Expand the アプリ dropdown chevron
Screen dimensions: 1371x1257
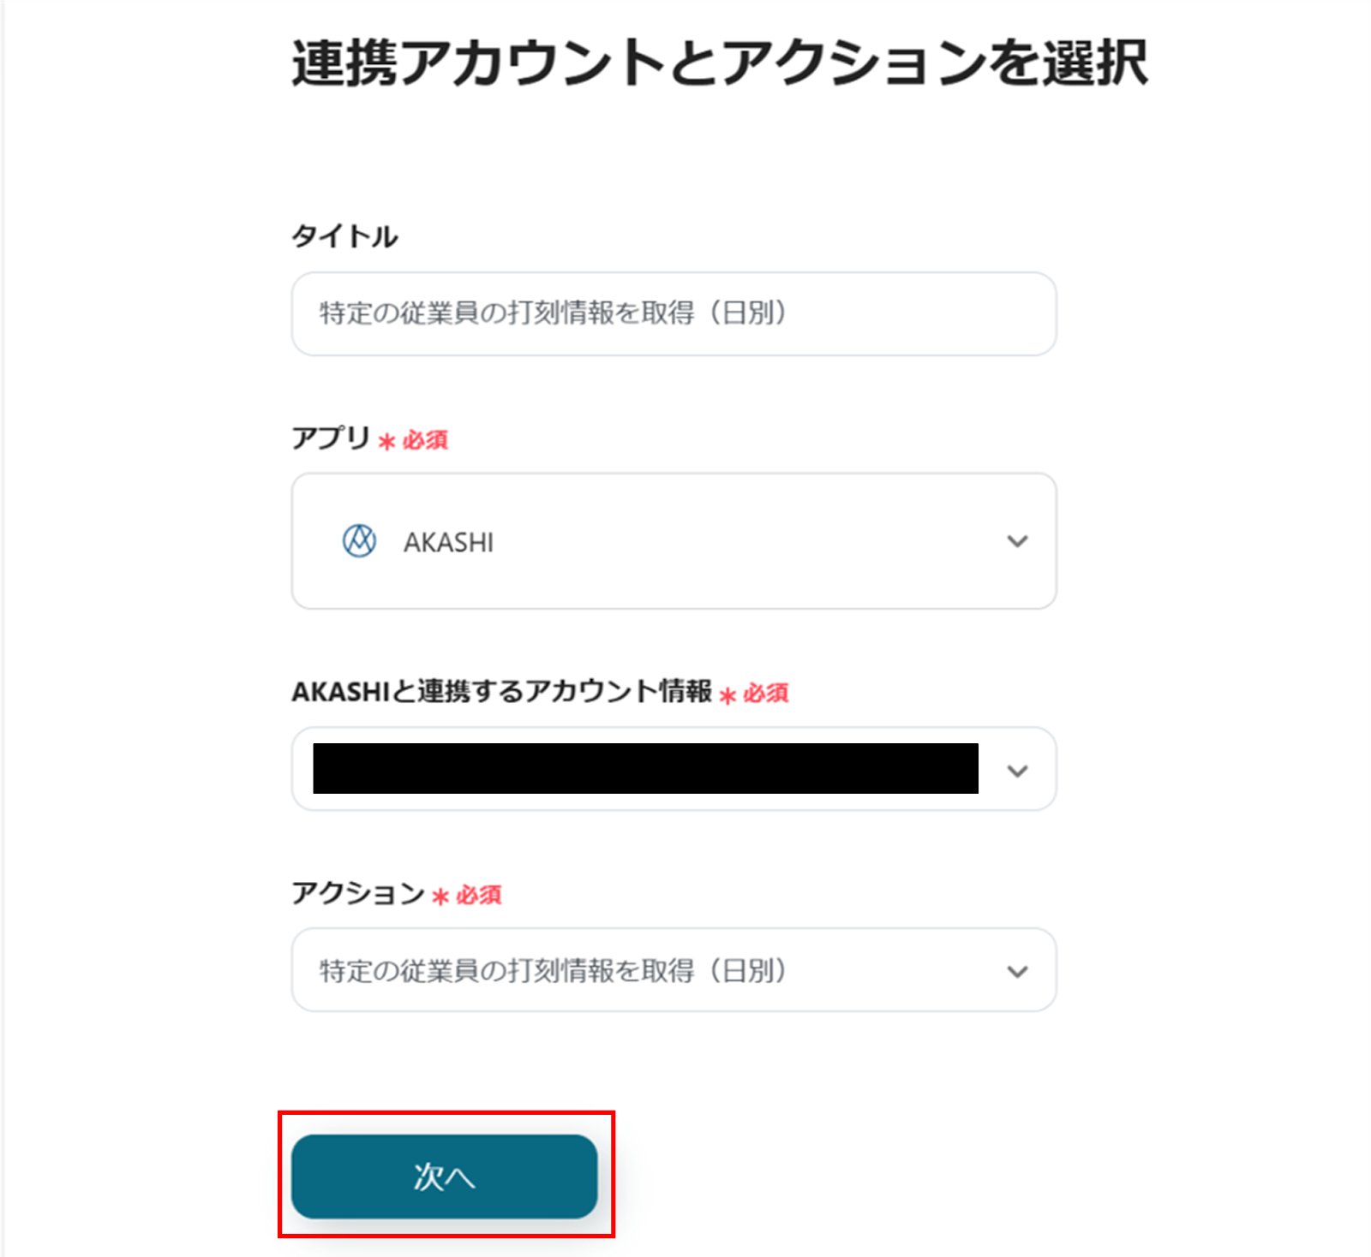(x=1017, y=541)
